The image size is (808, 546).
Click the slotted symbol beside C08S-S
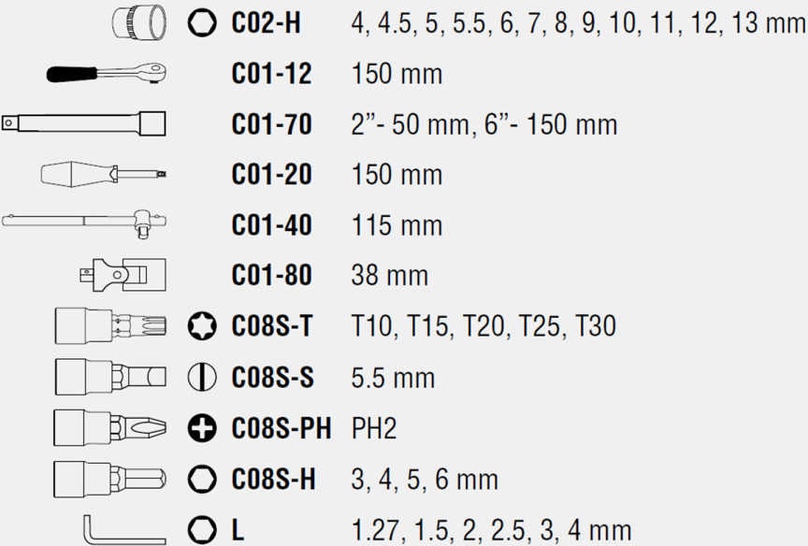pos(199,377)
